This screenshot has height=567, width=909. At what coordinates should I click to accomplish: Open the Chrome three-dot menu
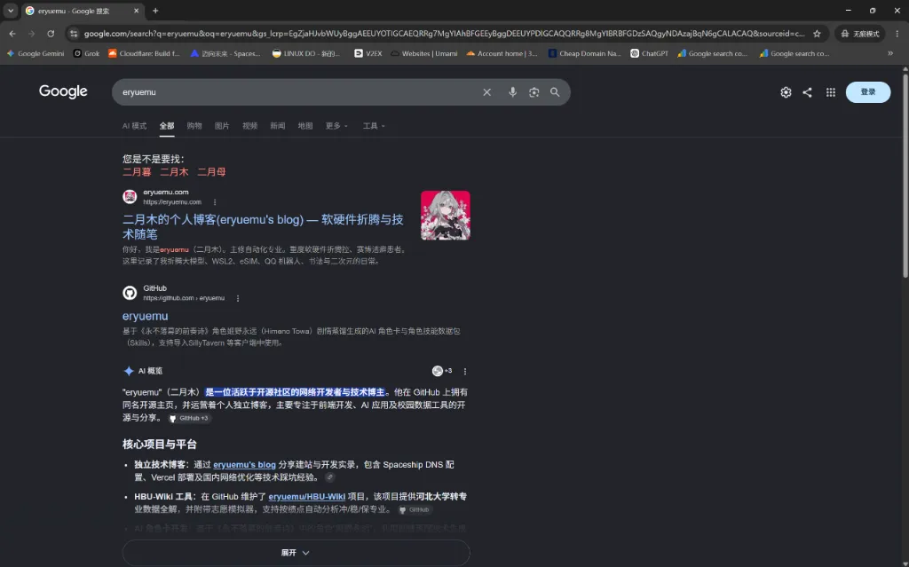coord(897,34)
